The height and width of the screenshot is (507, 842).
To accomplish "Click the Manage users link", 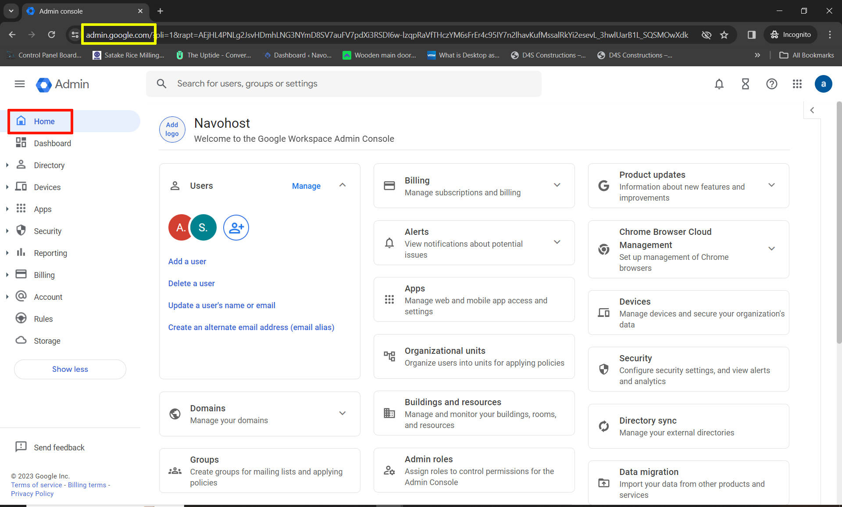I will click(306, 186).
